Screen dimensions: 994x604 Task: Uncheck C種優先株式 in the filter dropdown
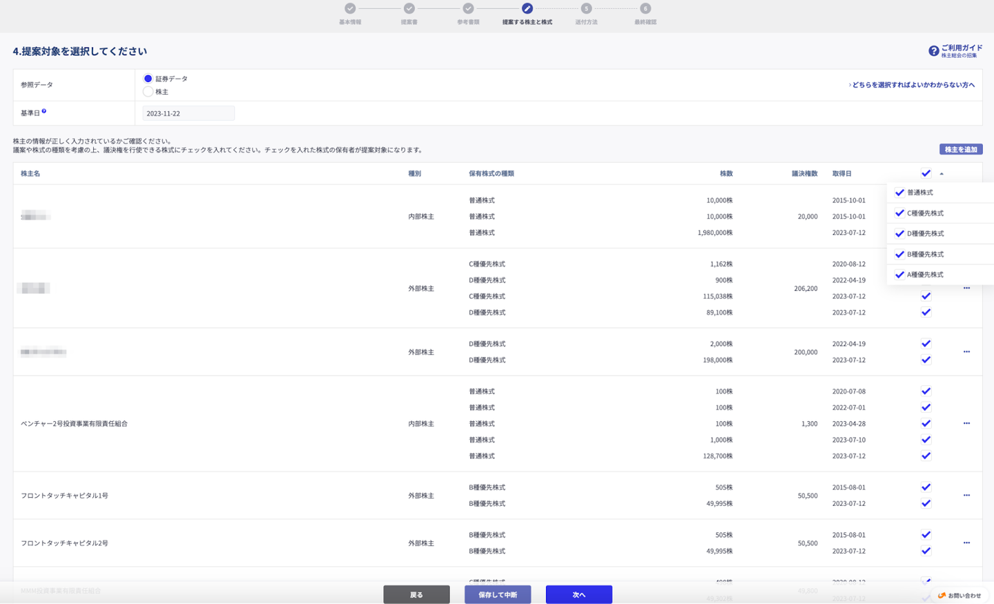point(899,213)
